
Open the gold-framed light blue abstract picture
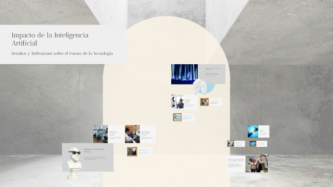pyautogui.click(x=177, y=117)
